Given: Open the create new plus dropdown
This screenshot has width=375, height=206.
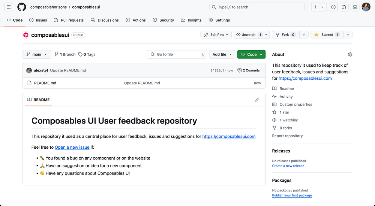Looking at the screenshot, I should tap(318, 7).
